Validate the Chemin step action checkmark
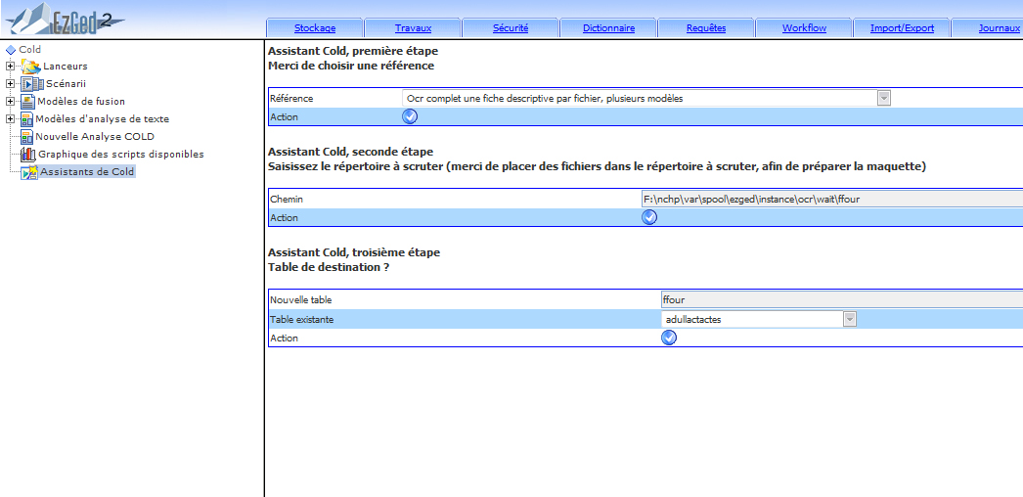The height and width of the screenshot is (497, 1023). tap(648, 217)
